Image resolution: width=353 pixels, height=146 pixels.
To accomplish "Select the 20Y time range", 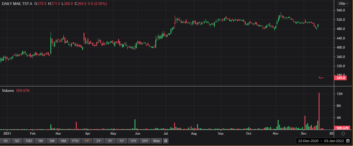I will tap(145, 141).
